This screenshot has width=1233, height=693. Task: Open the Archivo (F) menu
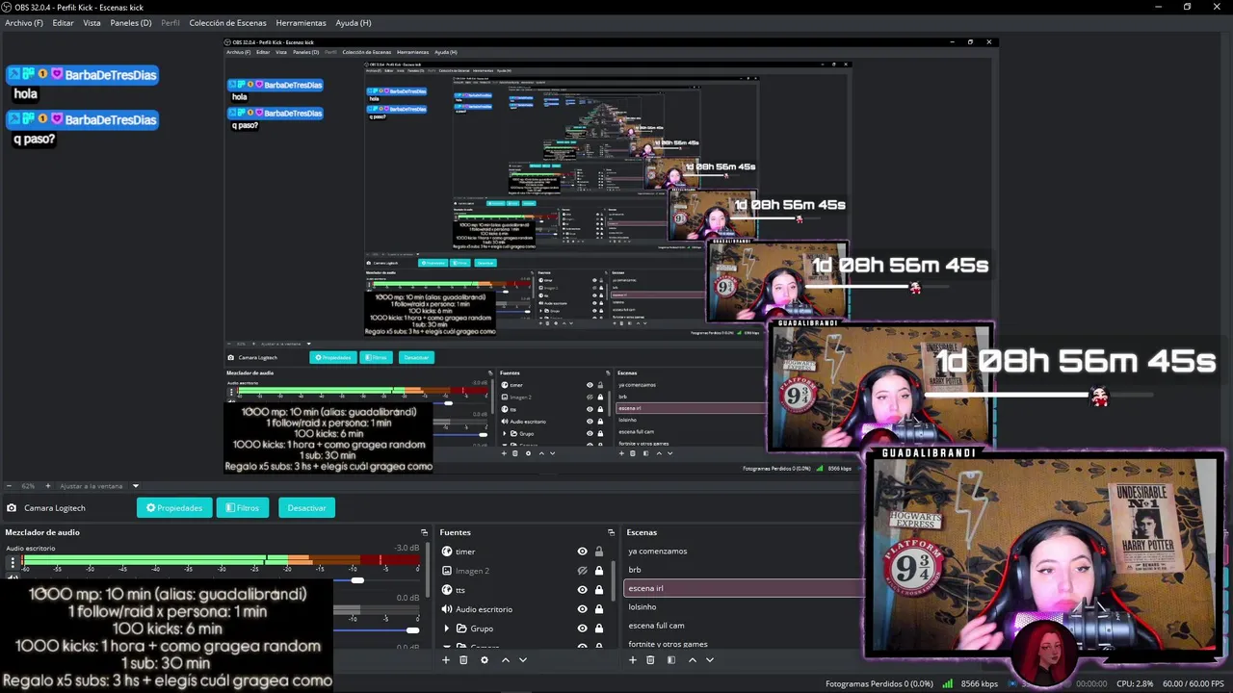click(x=24, y=22)
